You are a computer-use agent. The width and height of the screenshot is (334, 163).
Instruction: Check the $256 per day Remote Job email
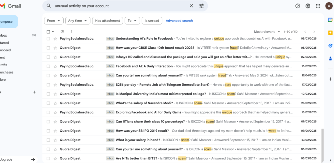point(48,85)
